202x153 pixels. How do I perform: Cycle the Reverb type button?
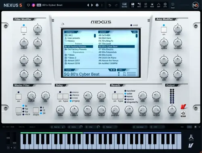120,96
